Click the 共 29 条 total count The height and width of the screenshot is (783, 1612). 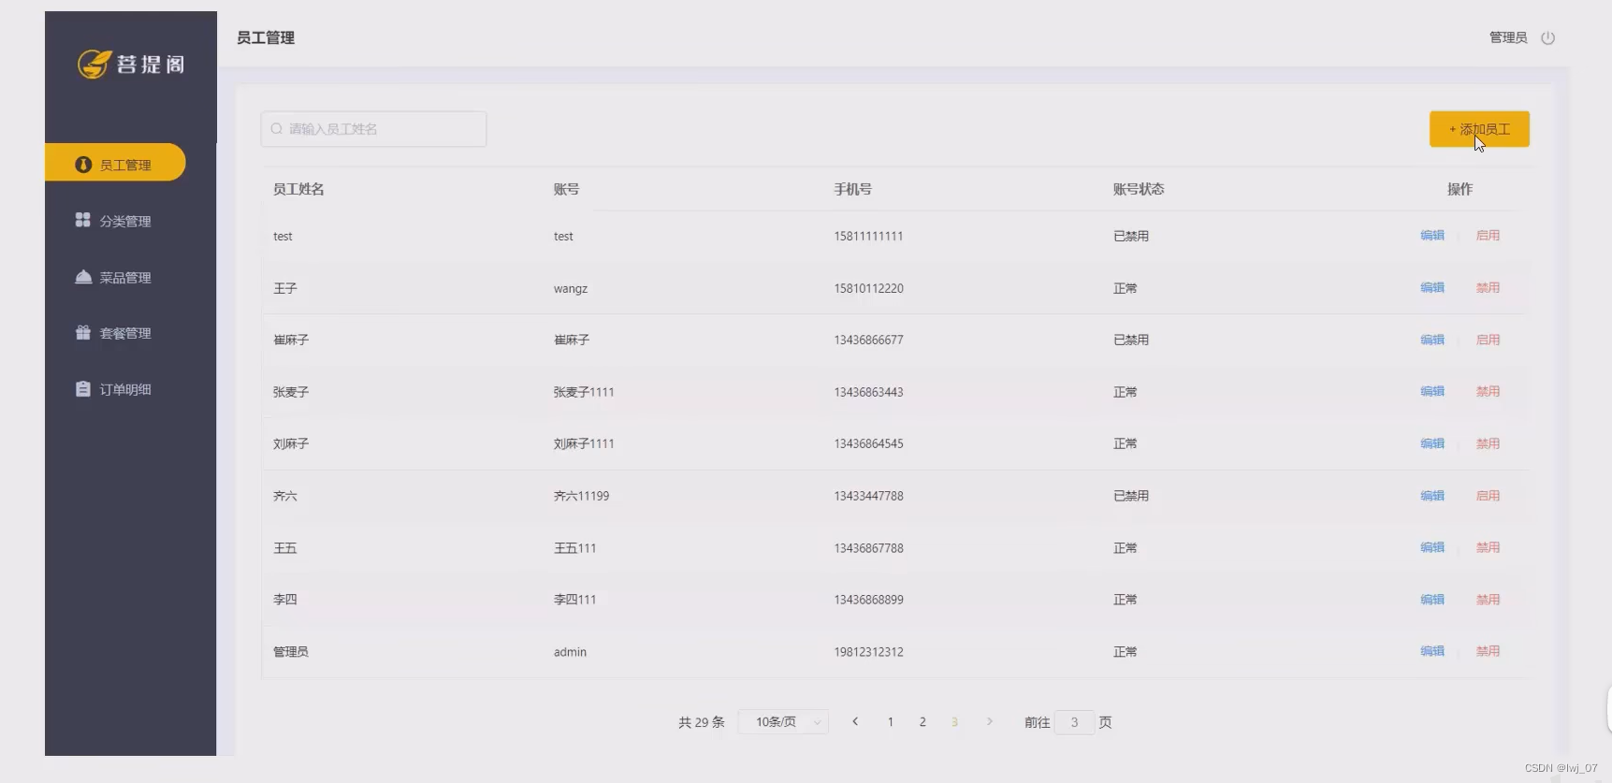[x=702, y=722]
